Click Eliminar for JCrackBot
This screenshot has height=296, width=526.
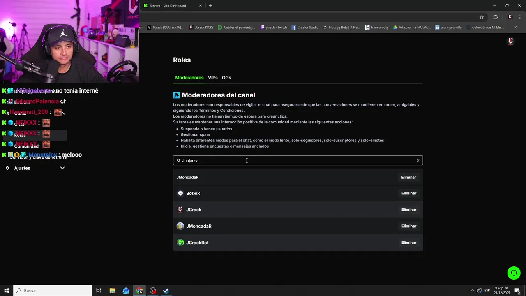(x=409, y=243)
